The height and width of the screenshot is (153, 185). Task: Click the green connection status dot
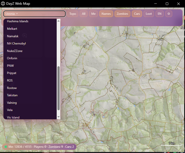(x=6, y=147)
